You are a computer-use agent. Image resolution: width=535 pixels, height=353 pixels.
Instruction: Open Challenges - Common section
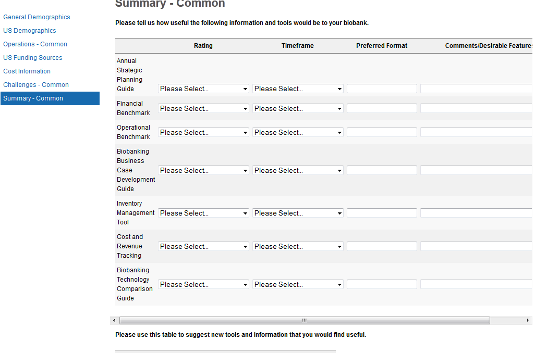[36, 85]
